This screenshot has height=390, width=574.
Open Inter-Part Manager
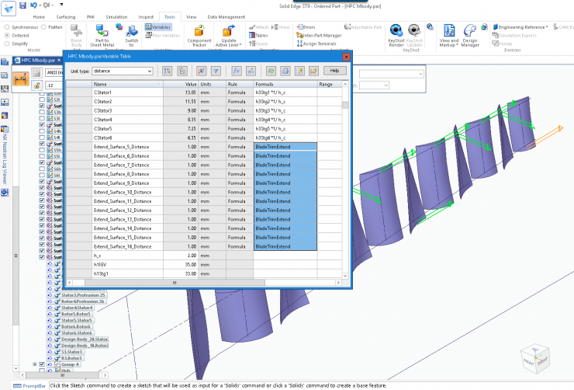click(319, 36)
